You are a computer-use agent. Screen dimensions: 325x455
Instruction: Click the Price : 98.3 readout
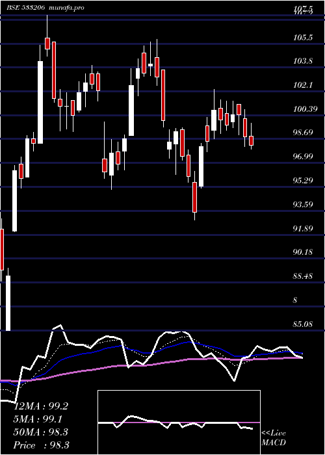[x=42, y=445]
